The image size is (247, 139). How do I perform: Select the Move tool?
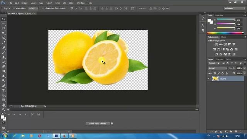(3, 19)
